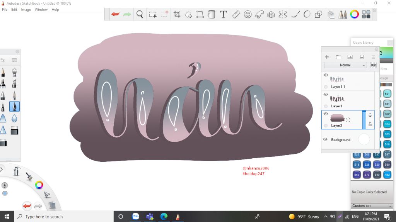
Task: Click the red Undo arrow in top toolbar
Action: [115, 14]
